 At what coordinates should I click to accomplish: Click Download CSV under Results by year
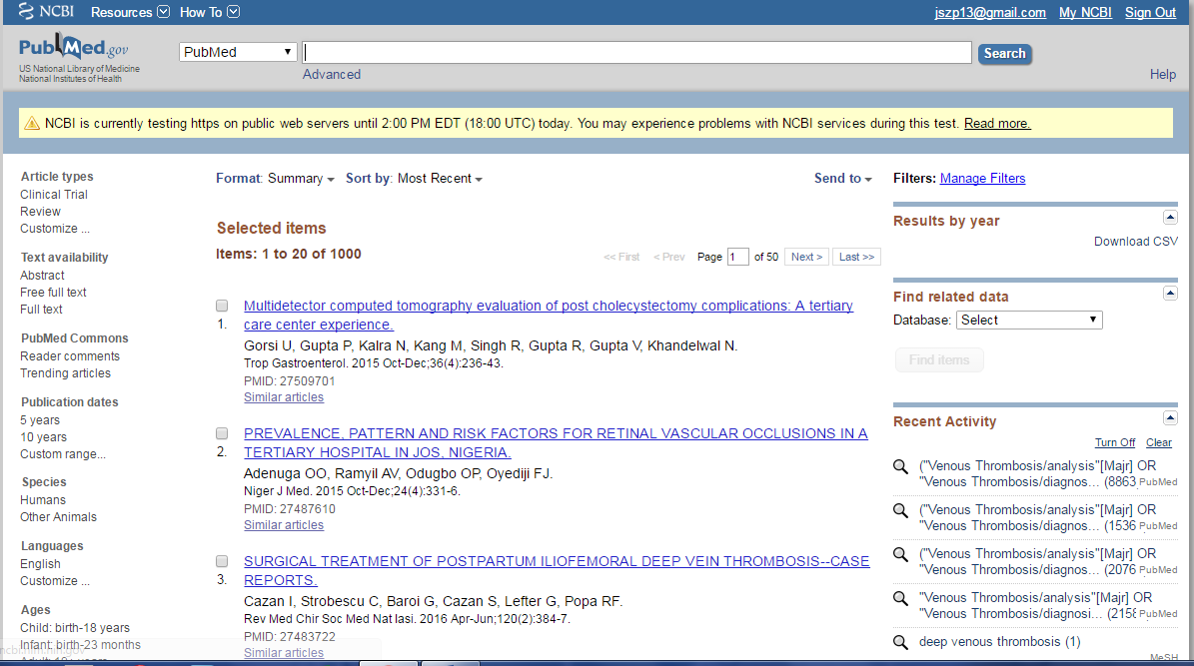click(x=1135, y=241)
